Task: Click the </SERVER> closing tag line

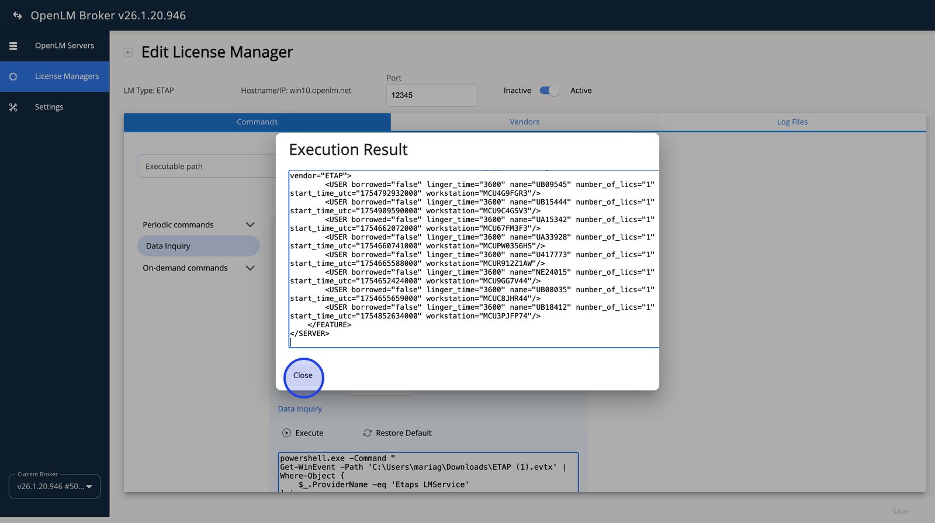Action: pyautogui.click(x=310, y=334)
